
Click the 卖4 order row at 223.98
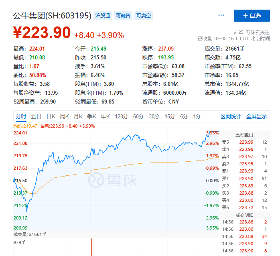coord(244,149)
